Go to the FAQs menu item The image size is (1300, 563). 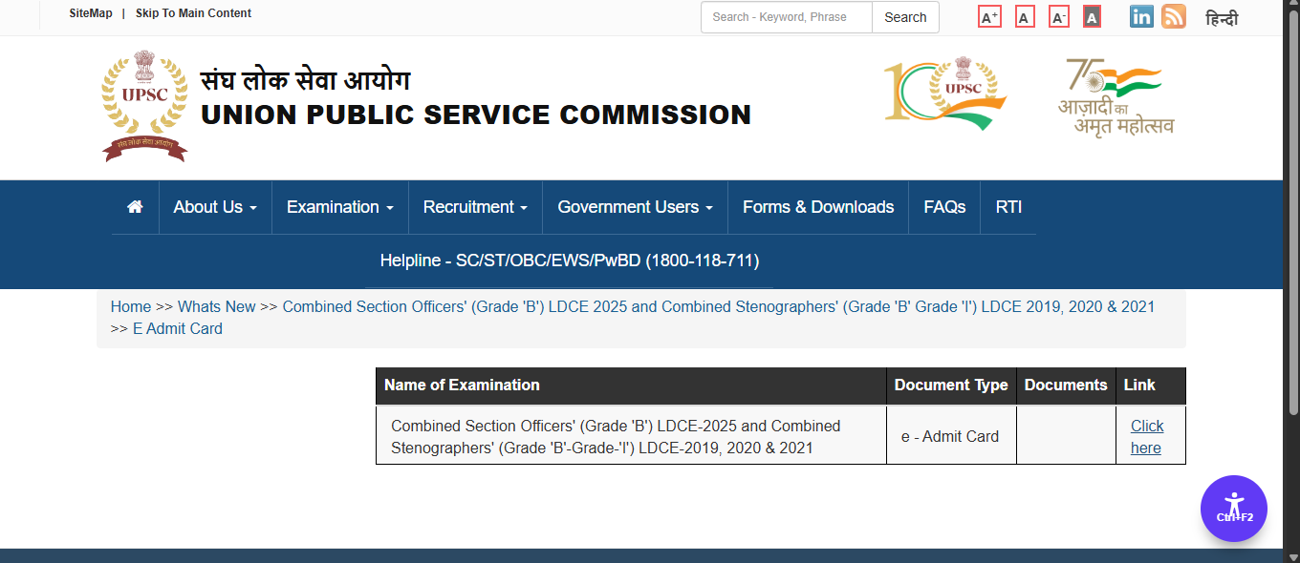click(x=944, y=207)
